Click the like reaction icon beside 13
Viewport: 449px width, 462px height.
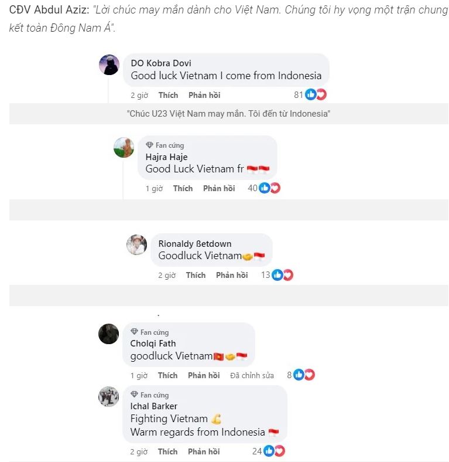(x=277, y=275)
